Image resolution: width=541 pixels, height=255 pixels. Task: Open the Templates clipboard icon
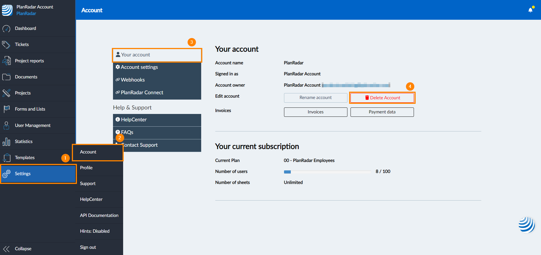tap(6, 157)
